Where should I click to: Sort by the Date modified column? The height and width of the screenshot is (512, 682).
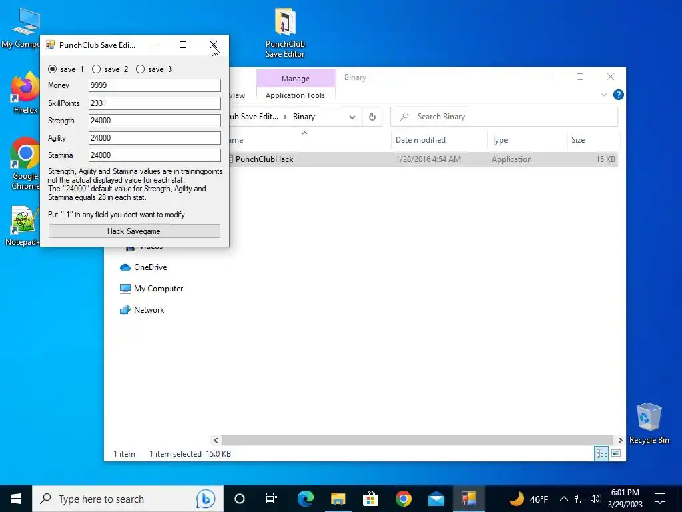pyautogui.click(x=439, y=140)
